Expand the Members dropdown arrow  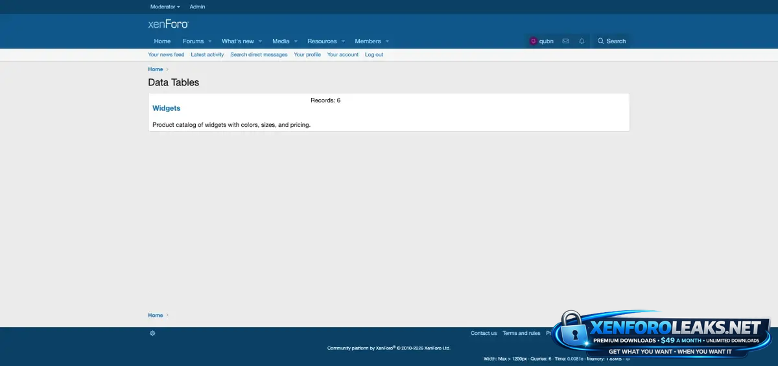[387, 41]
